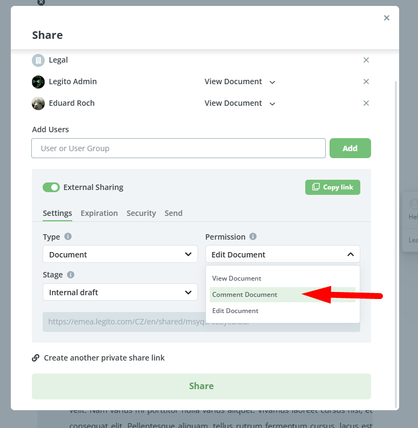Focus the User or User Group field

(x=179, y=148)
